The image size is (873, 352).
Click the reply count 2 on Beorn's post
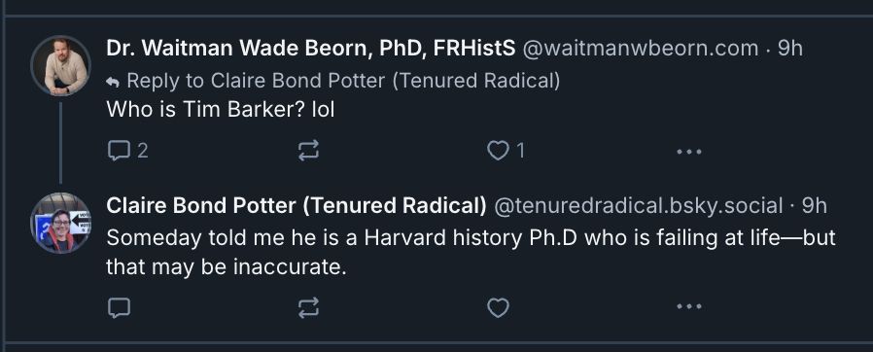[143, 151]
